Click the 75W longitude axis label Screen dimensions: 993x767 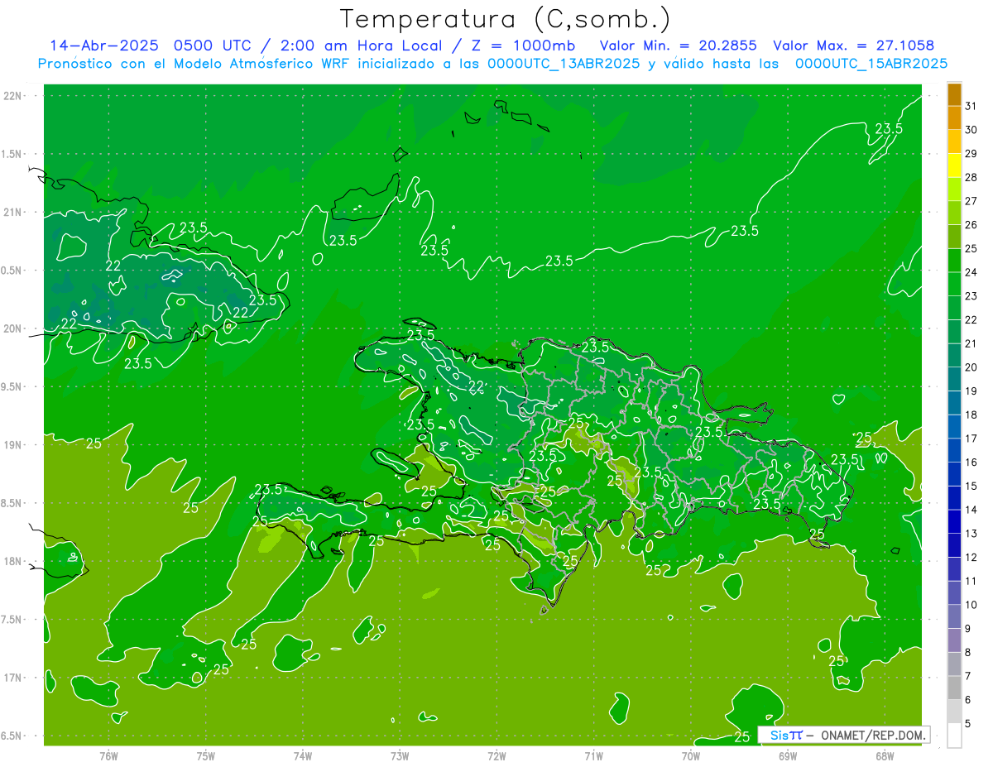tap(206, 755)
